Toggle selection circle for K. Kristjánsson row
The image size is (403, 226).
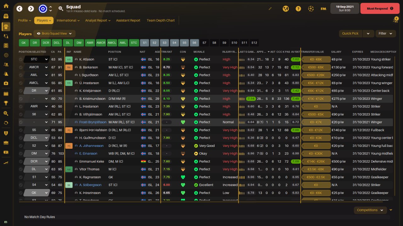pos(21,91)
